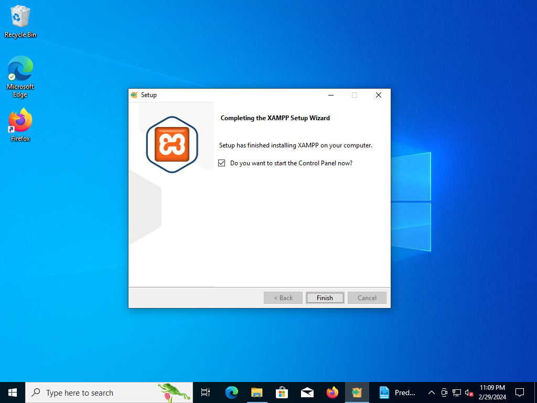Click the XAMPP logo in the wizard
Screen dimensions: 537x403
(171, 143)
